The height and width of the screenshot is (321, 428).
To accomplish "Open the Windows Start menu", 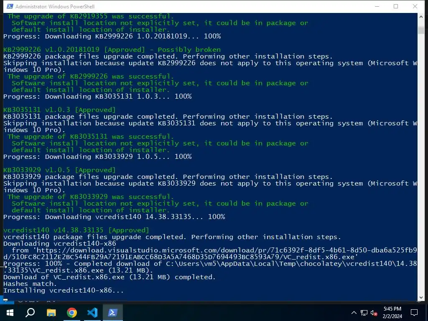I will [10, 313].
